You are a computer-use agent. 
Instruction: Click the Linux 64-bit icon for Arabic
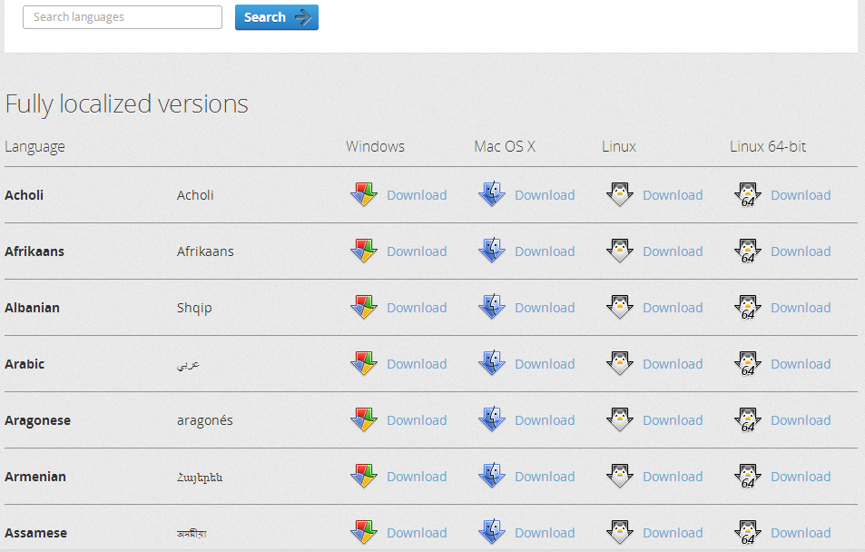point(748,363)
